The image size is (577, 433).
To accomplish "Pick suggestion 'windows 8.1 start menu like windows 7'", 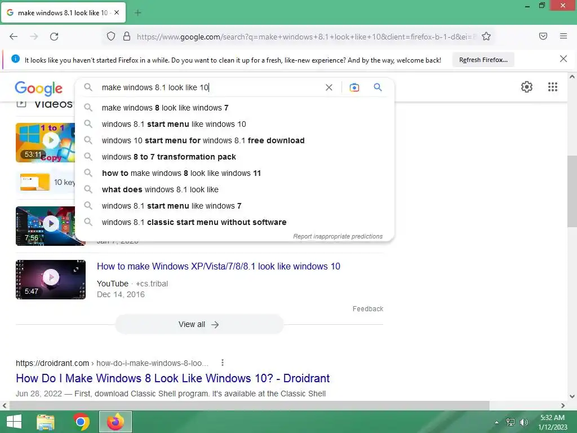I will click(x=234, y=206).
